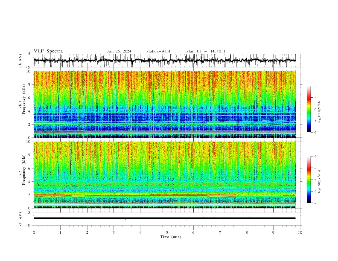Click the ch.1(V) axis 5 tick label
338x261 pixels.
pos(29,54)
